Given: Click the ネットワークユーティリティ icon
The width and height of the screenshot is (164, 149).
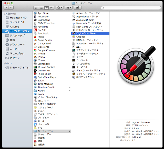Looking at the screenshot, I should point(74,74).
